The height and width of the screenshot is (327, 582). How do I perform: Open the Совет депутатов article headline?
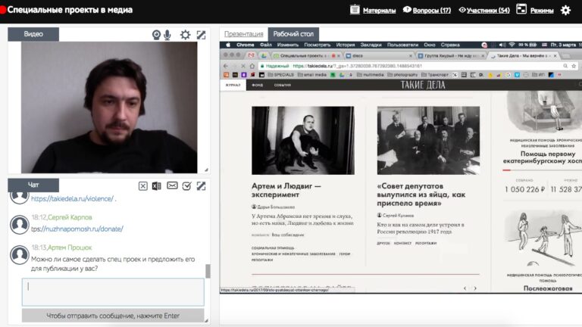(421, 195)
